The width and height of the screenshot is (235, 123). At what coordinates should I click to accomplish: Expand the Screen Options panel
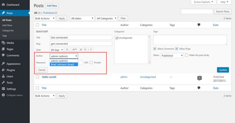click(x=203, y=2)
